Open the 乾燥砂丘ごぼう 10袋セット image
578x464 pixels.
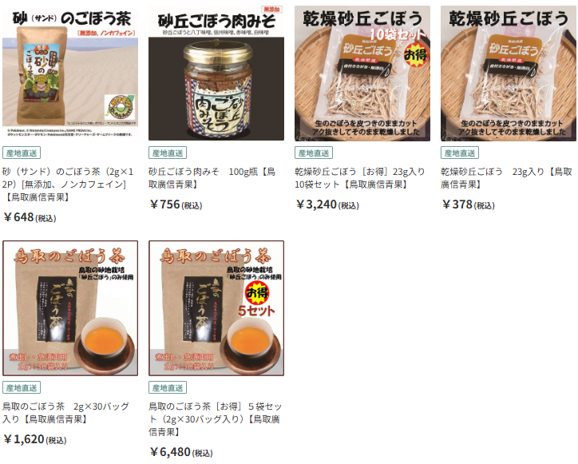pos(362,73)
